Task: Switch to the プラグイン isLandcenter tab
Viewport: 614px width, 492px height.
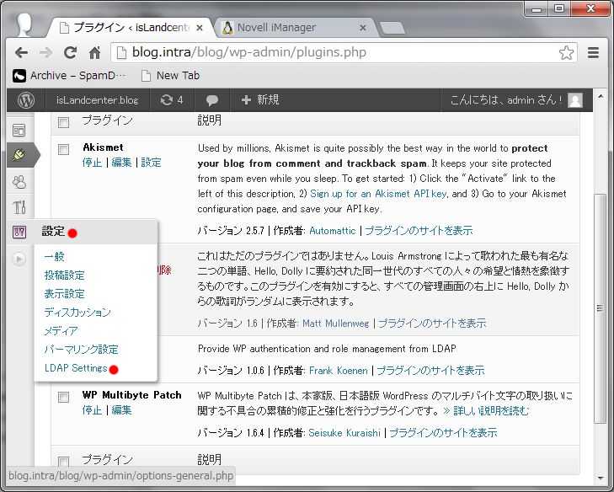Action: point(131,28)
